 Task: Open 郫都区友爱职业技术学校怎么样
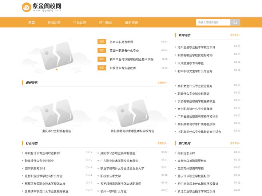45,184
